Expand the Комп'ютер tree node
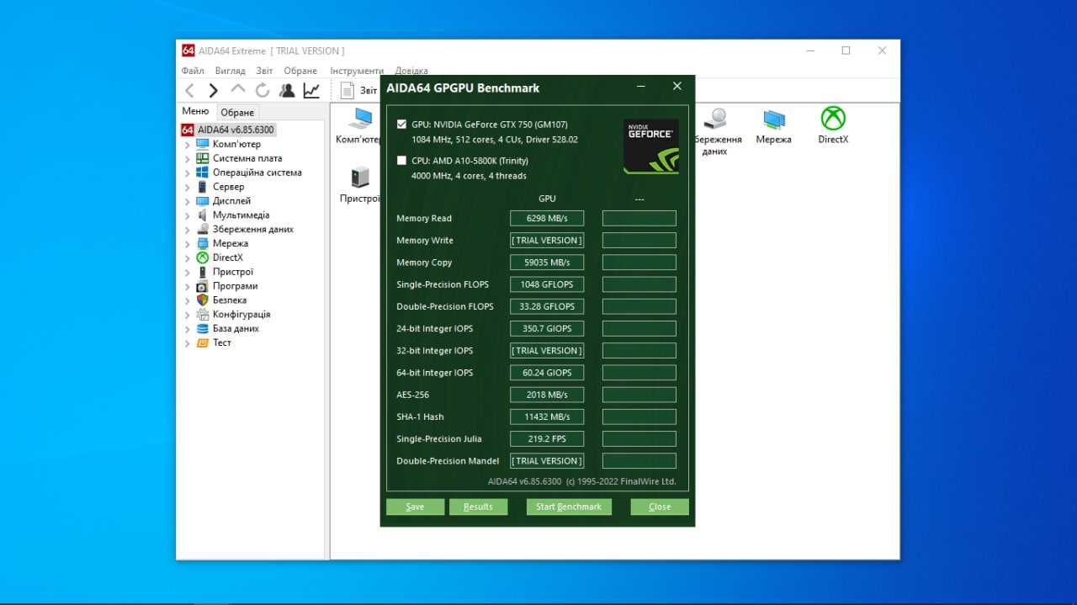 188,145
